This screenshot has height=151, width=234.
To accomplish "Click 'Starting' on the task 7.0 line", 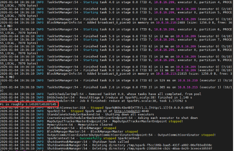I will coord(90,40).
